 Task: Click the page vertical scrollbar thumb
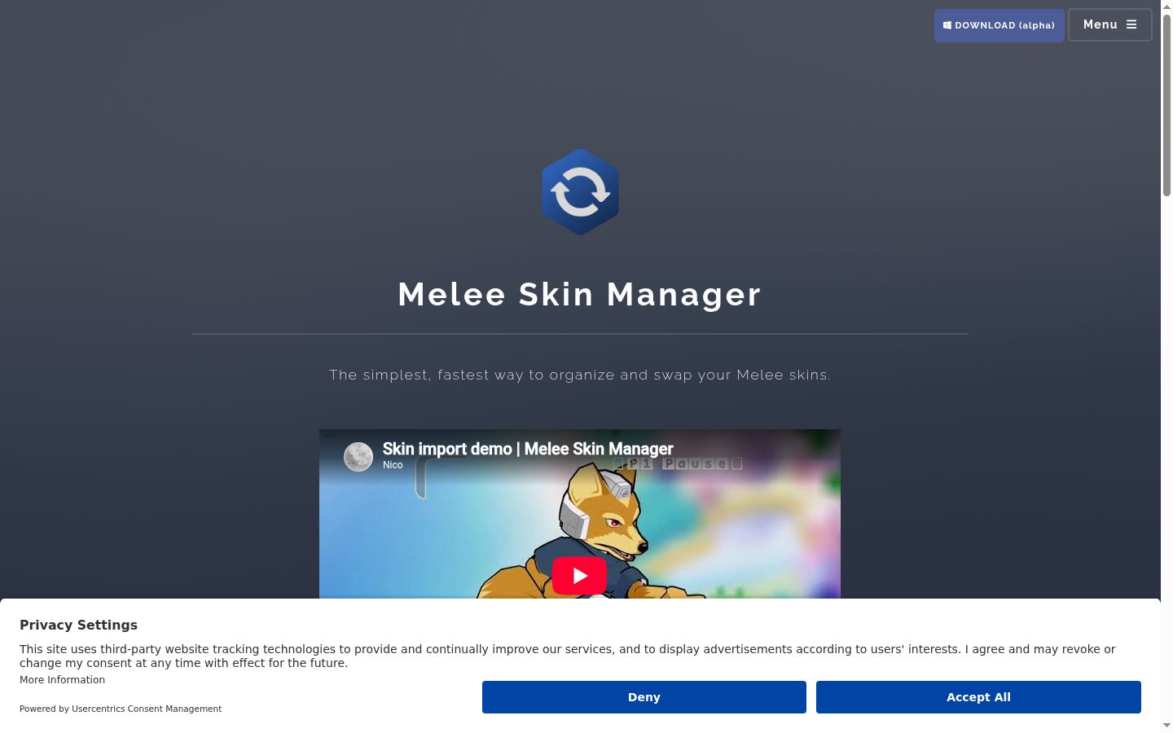click(1166, 106)
